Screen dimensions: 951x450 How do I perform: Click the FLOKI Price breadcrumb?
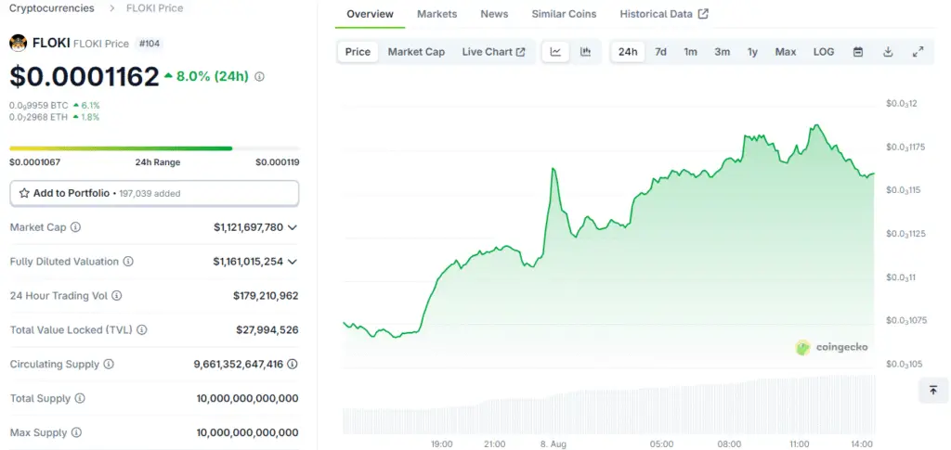[x=155, y=8]
